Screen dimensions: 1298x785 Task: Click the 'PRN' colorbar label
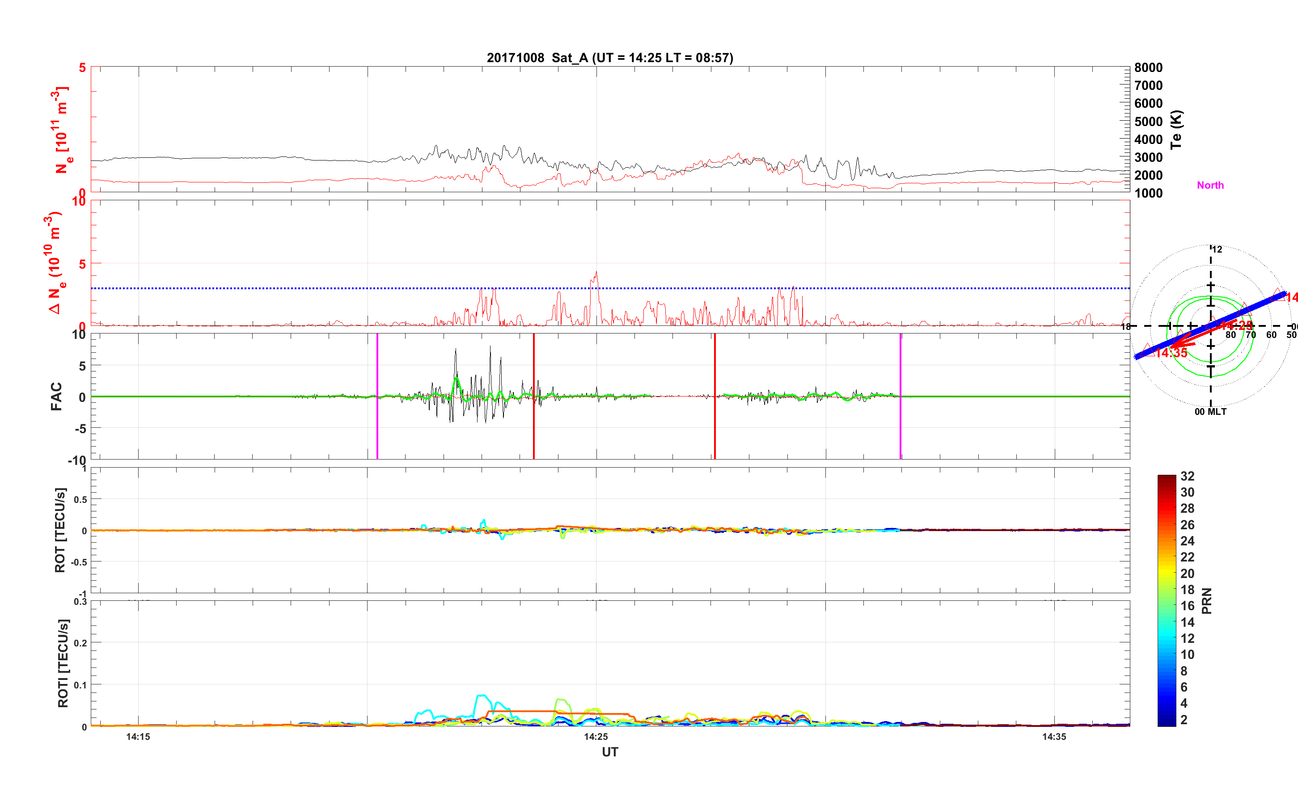pyautogui.click(x=1206, y=601)
